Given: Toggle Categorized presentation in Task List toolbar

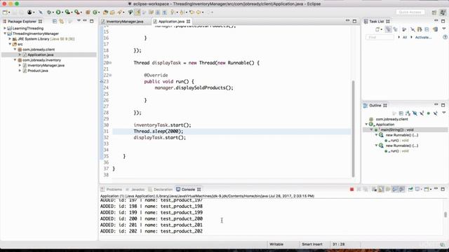Looking at the screenshot, I should (388, 29).
